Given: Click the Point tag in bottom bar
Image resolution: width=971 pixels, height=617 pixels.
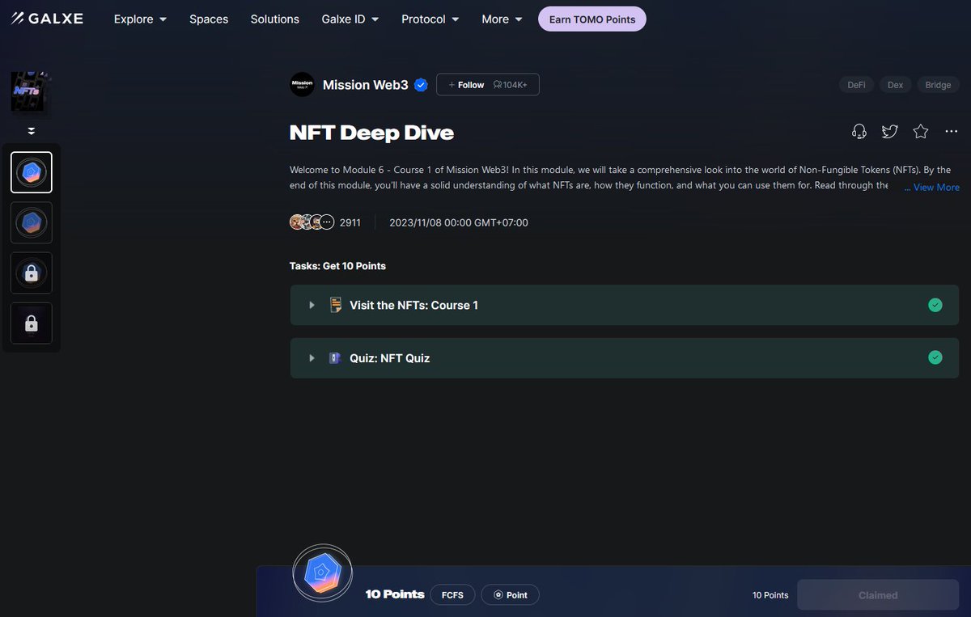Looking at the screenshot, I should (x=510, y=595).
